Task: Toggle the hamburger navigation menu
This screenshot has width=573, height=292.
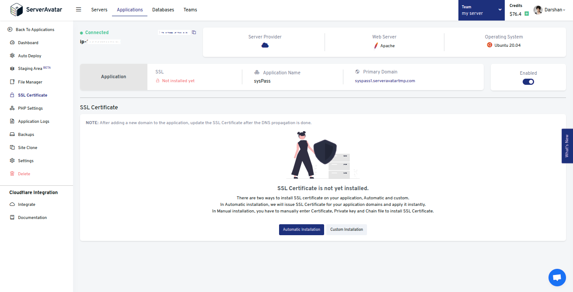Action: tap(79, 9)
